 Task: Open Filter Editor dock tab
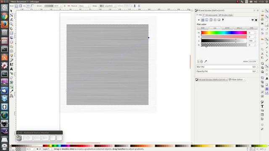coord(237,80)
